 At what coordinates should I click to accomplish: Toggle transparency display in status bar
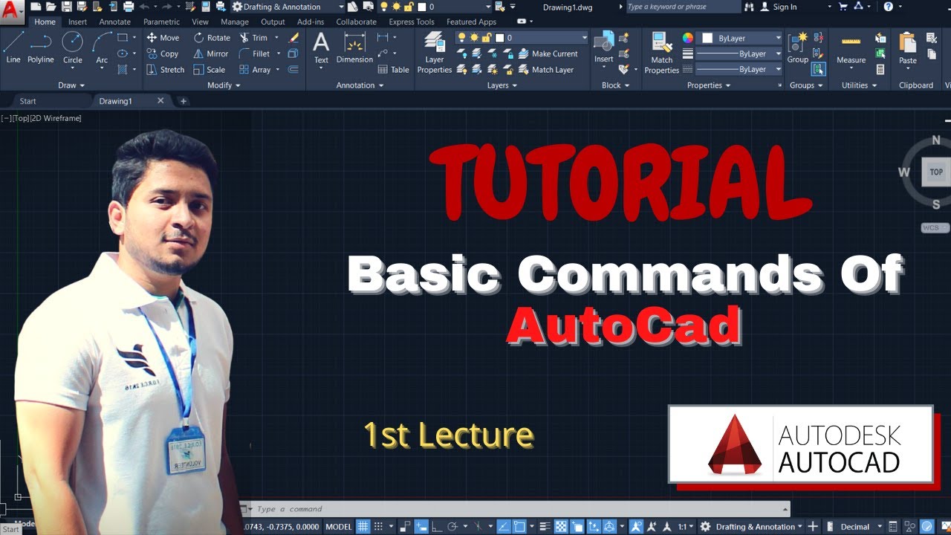(562, 527)
